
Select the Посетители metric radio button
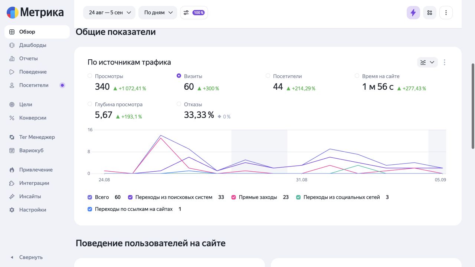click(268, 76)
